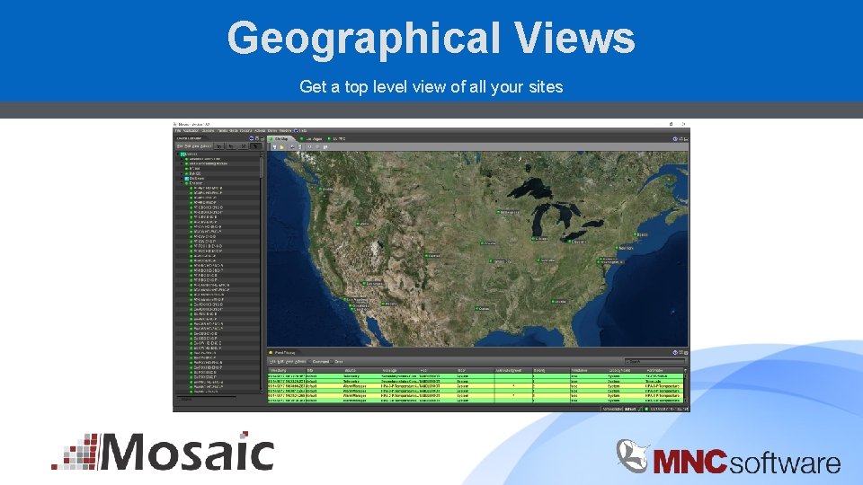The height and width of the screenshot is (485, 863).
Task: Select the Phoenix site marker
Action: [383, 304]
